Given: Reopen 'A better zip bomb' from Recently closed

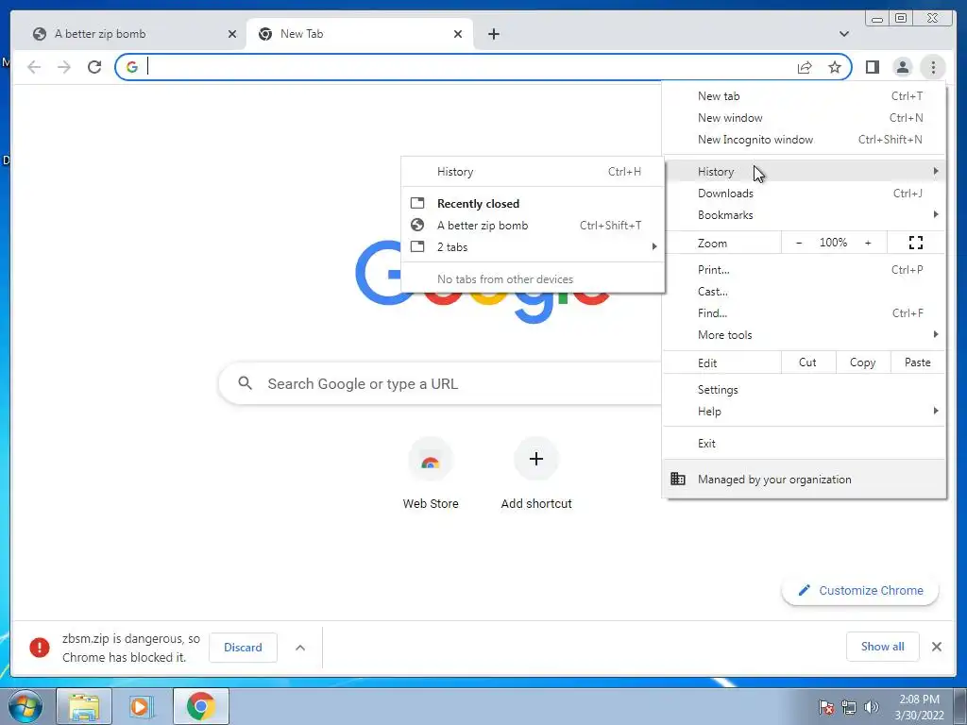Looking at the screenshot, I should (533, 226).
